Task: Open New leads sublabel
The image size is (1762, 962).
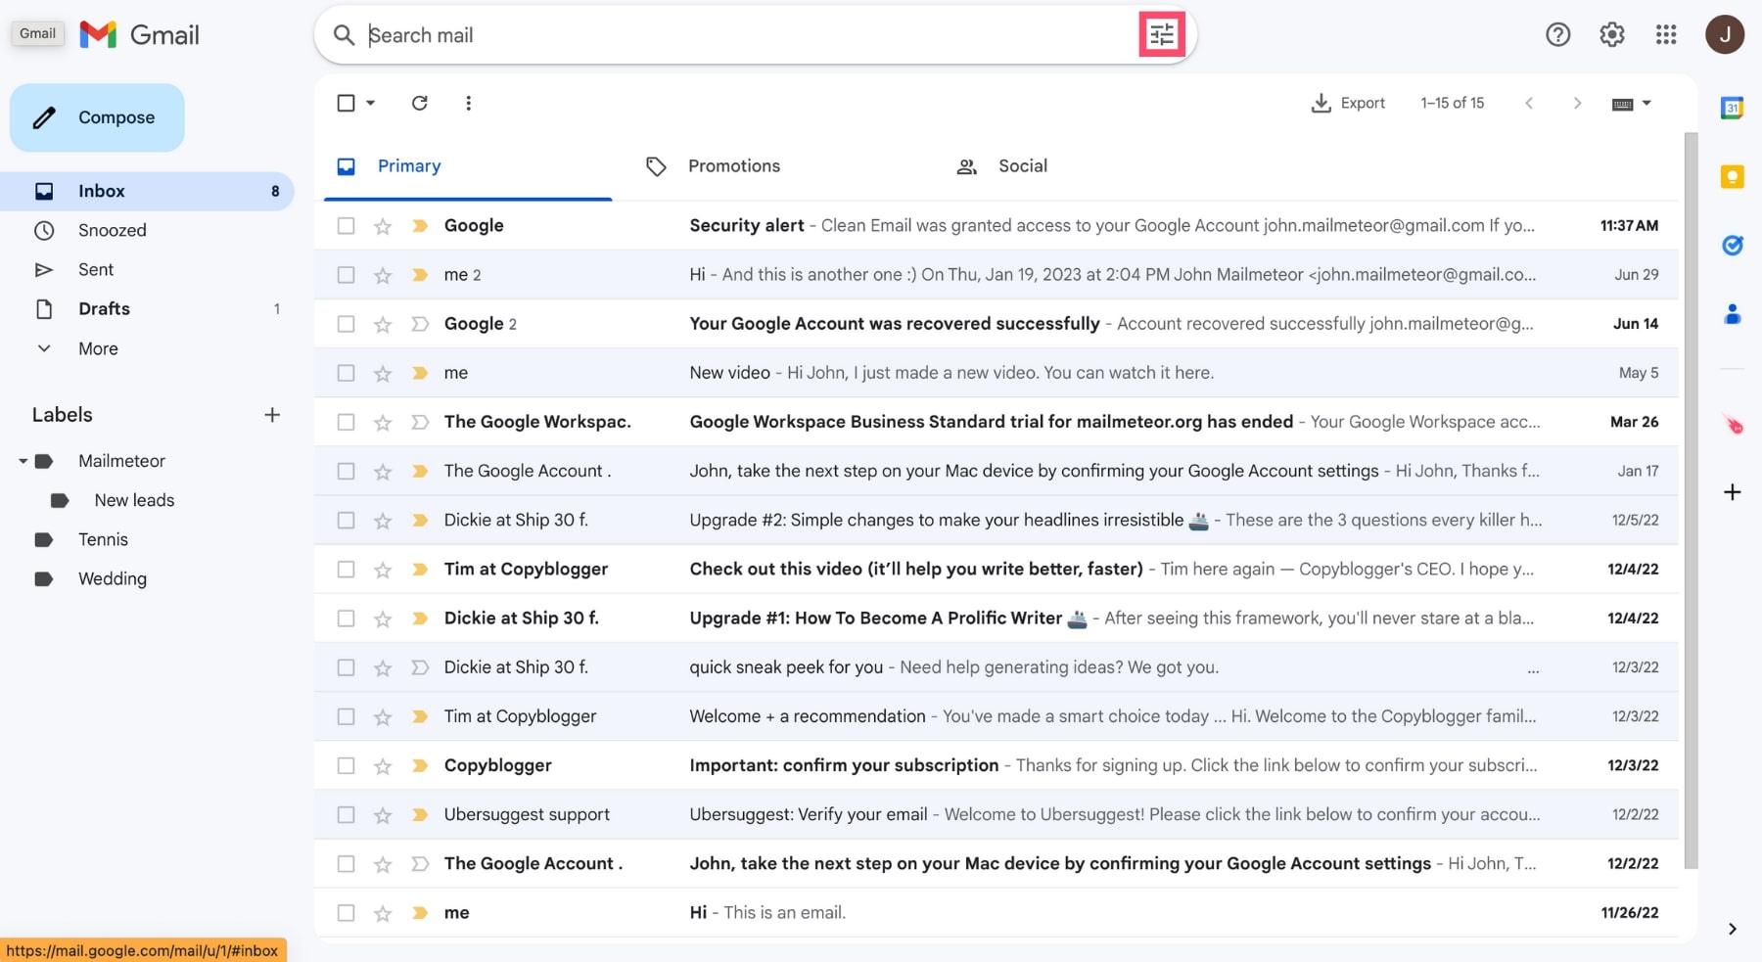Action: tap(134, 500)
